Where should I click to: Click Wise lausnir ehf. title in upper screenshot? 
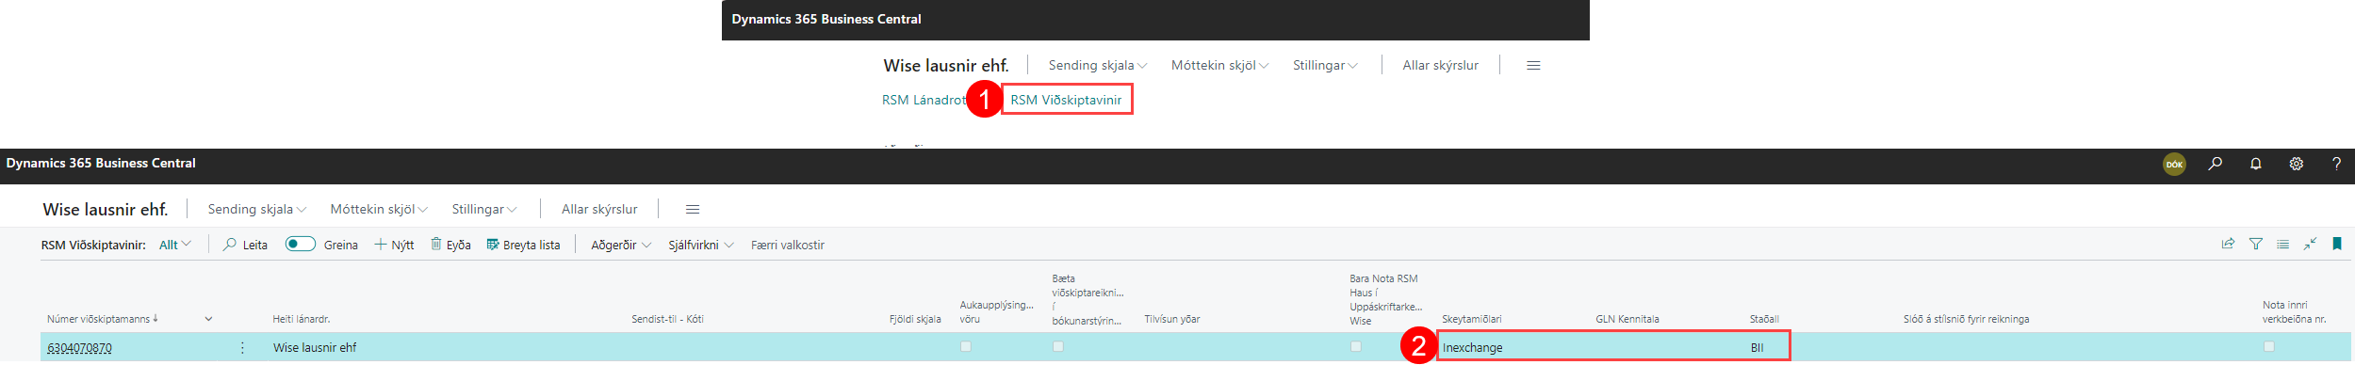946,65
